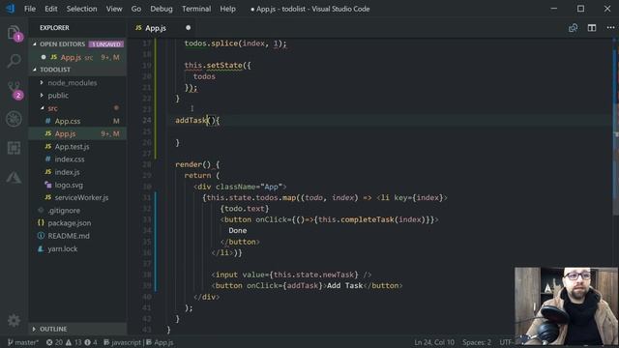Image resolution: width=619 pixels, height=348 pixels.
Task: Click the errors count icon in status bar
Action: click(54, 342)
